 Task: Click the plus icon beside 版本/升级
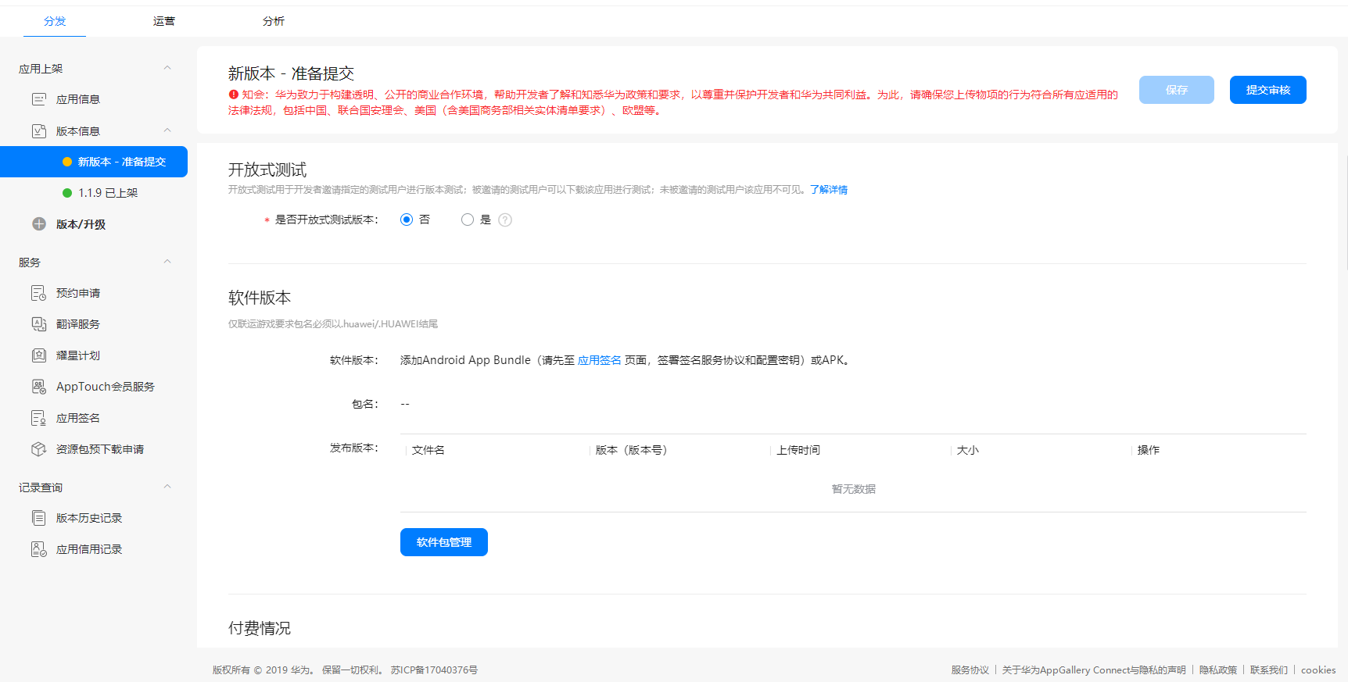[x=39, y=224]
